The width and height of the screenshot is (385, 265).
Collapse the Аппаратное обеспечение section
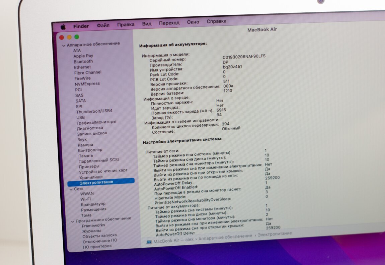pos(63,44)
